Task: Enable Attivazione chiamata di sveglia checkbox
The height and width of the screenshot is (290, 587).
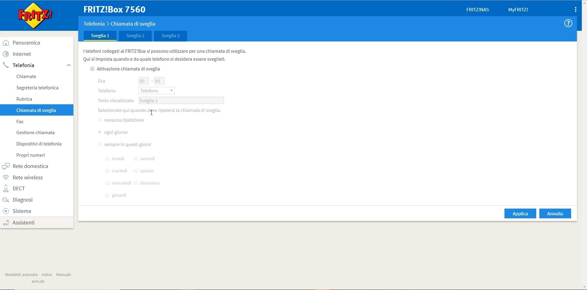Action: (92, 69)
